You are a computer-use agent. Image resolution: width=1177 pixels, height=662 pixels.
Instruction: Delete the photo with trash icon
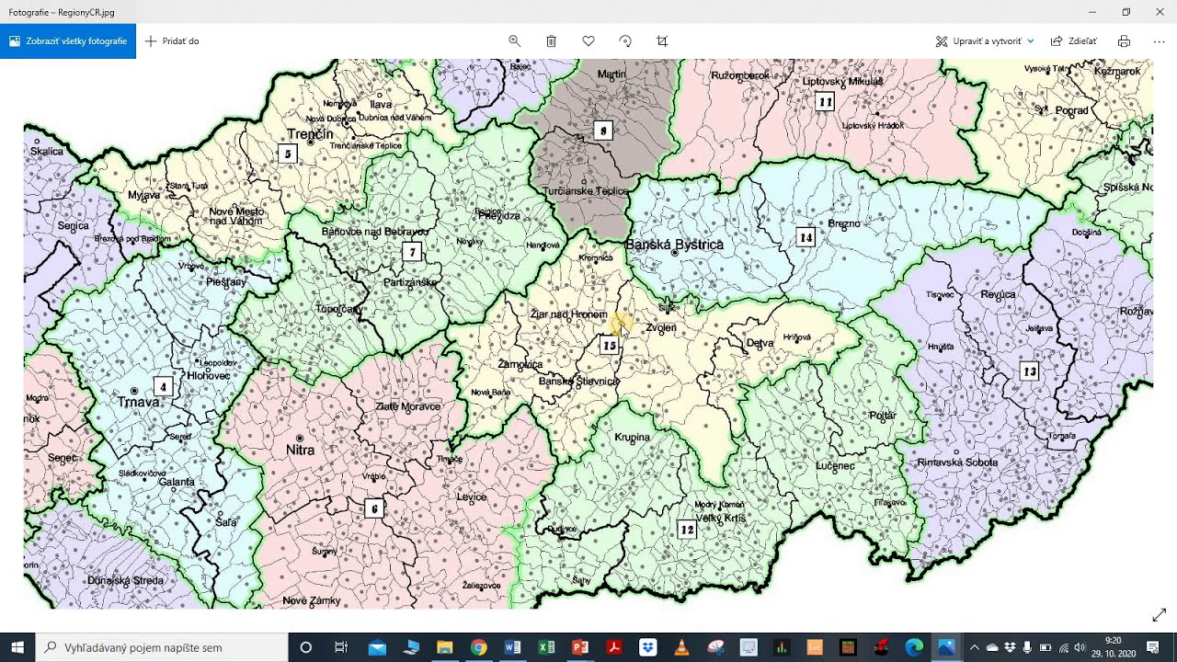(552, 41)
